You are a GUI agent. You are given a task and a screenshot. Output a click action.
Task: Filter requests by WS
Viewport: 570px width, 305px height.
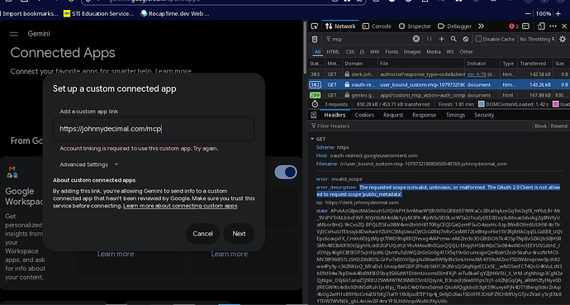pos(450,51)
